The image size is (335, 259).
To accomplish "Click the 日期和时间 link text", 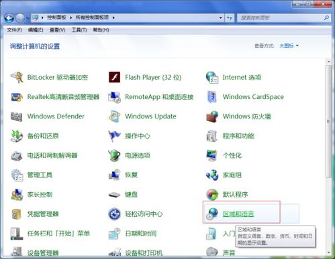I will 141,234.
